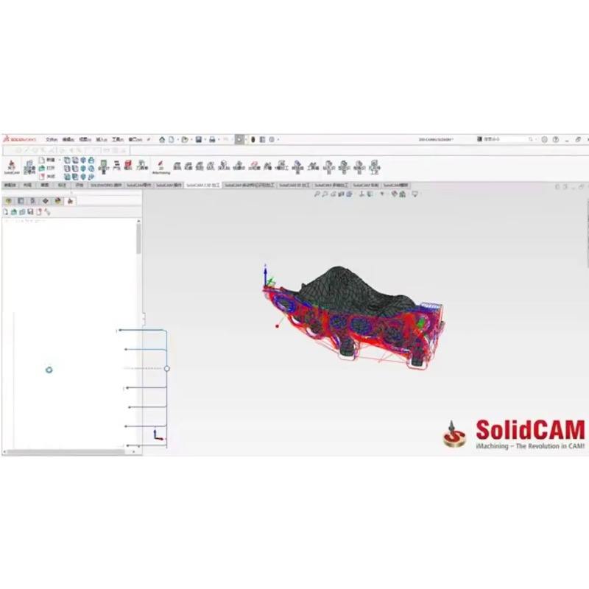Open the 窗口 (Window) menu
Screen dimensions: 589x589
pyautogui.click(x=135, y=140)
